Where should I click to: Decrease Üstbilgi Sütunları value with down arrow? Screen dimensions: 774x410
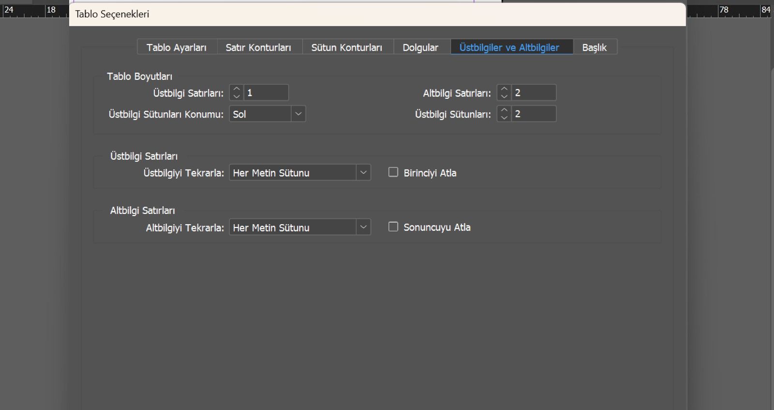tap(504, 118)
